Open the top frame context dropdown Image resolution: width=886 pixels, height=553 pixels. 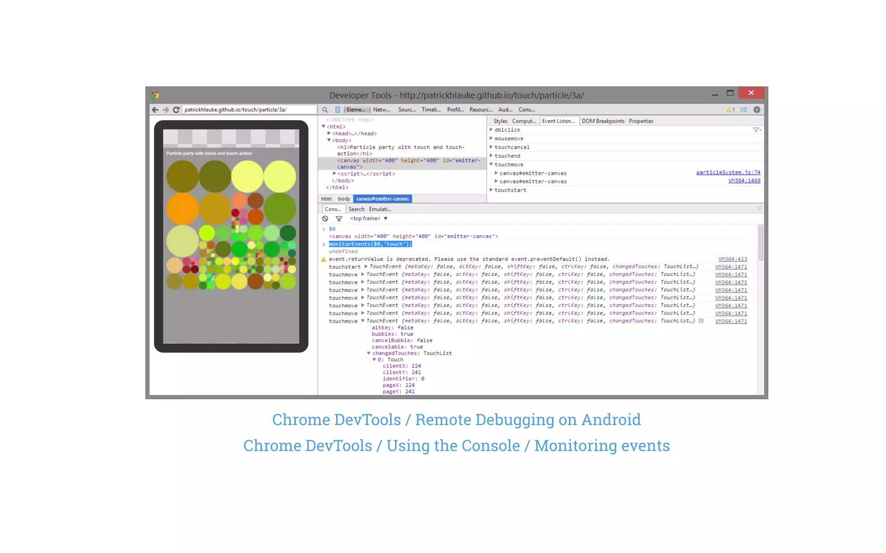click(x=369, y=219)
